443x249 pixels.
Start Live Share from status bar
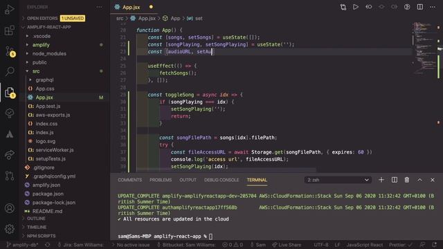coord(287,245)
